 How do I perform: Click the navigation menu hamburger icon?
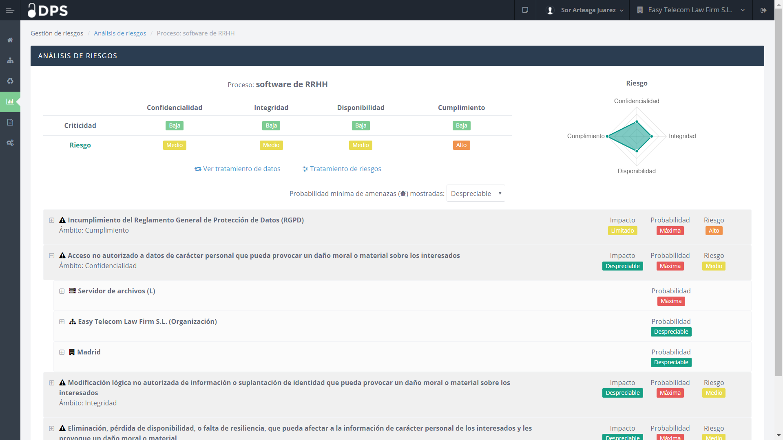[x=10, y=10]
